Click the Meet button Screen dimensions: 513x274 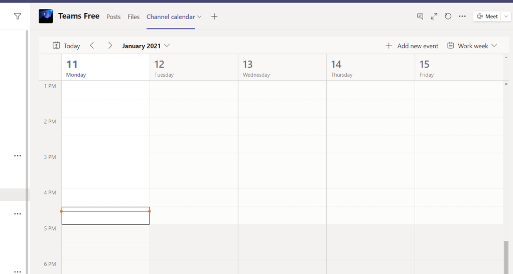click(487, 17)
